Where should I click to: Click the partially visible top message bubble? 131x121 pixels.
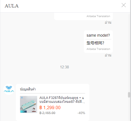84,16
